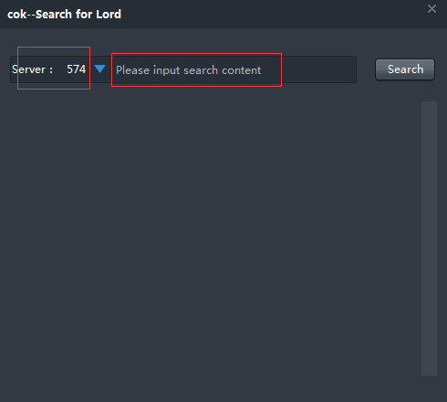Click the vertical scrollbar track on the right
This screenshot has height=402, width=447.
[x=429, y=238]
